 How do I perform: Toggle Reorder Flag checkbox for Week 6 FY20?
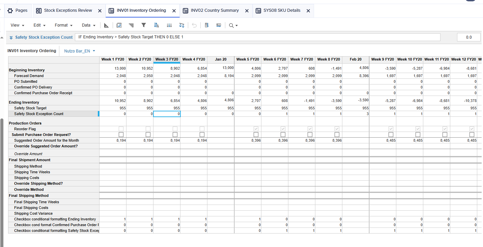point(283,129)
